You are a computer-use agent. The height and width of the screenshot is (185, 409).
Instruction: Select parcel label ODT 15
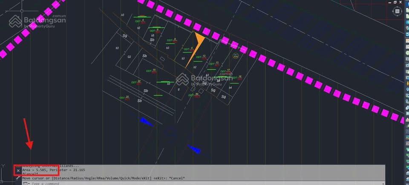(152, 71)
